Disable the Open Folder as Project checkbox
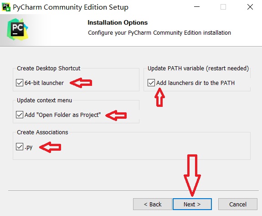 20,115
